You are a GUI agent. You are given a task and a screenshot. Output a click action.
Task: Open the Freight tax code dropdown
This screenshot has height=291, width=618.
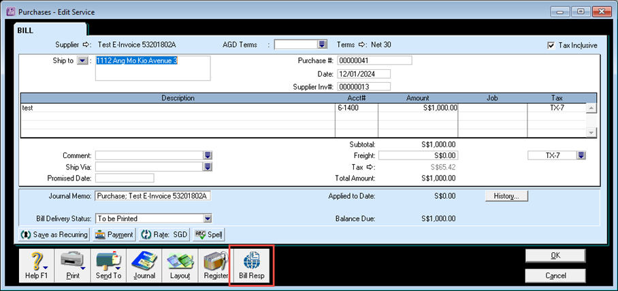tap(581, 155)
